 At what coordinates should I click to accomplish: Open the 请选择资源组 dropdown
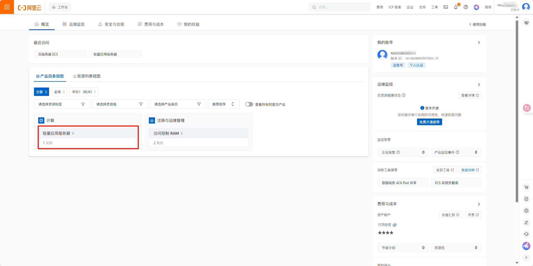click(120, 104)
